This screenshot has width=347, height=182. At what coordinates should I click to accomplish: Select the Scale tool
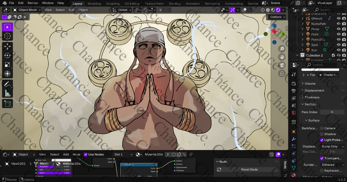point(8,65)
